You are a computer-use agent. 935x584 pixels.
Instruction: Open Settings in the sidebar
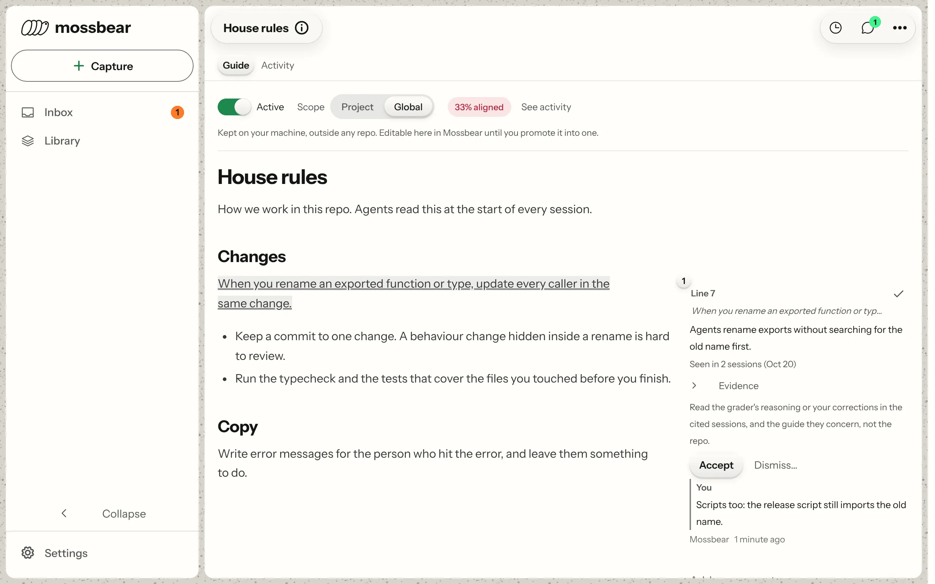[x=102, y=553]
